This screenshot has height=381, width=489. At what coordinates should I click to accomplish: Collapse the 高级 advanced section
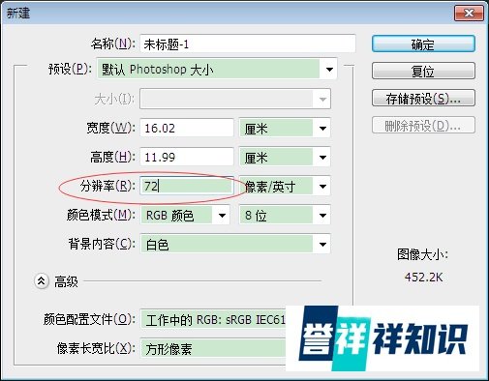point(42,281)
